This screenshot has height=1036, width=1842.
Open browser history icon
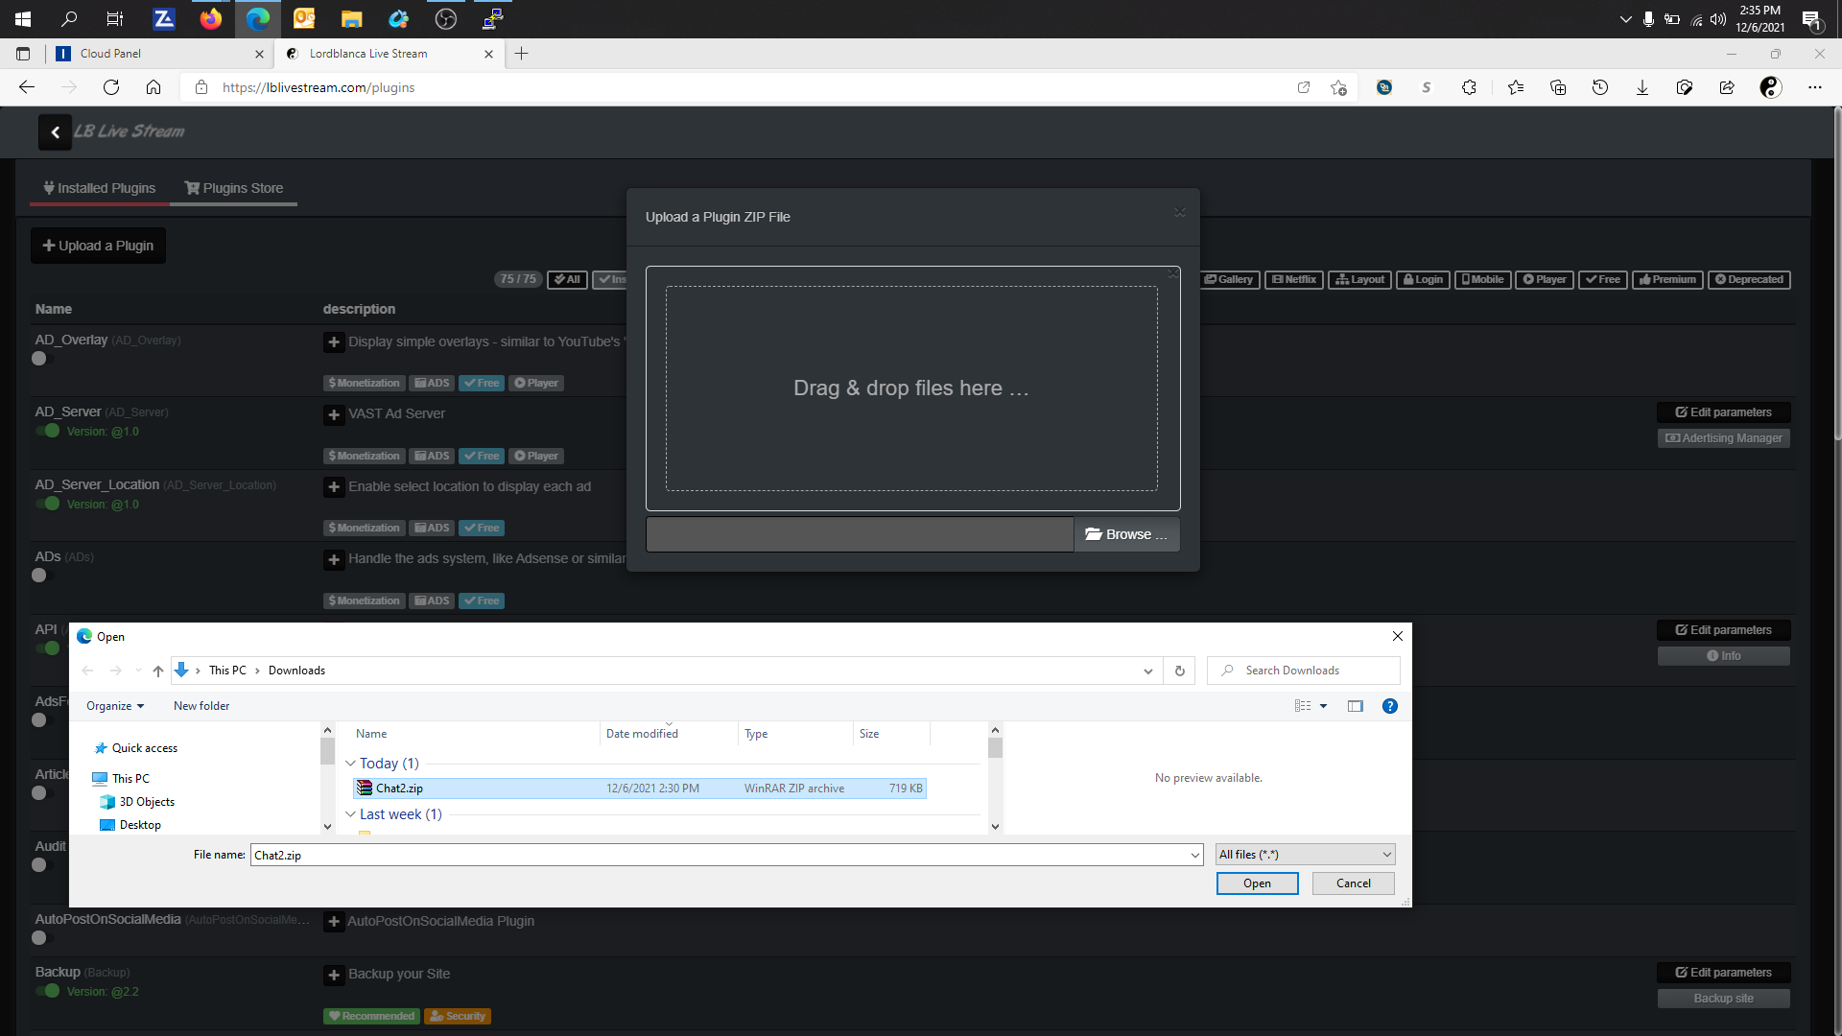click(1600, 87)
